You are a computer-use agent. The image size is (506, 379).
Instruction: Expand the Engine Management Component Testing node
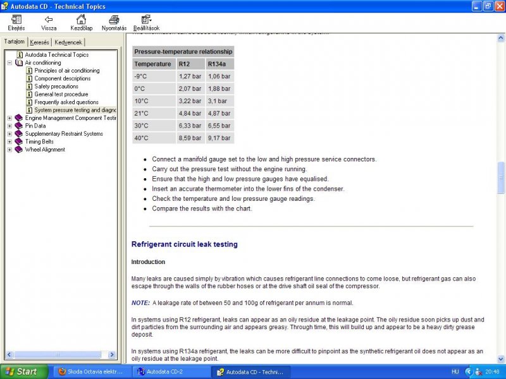coord(9,118)
